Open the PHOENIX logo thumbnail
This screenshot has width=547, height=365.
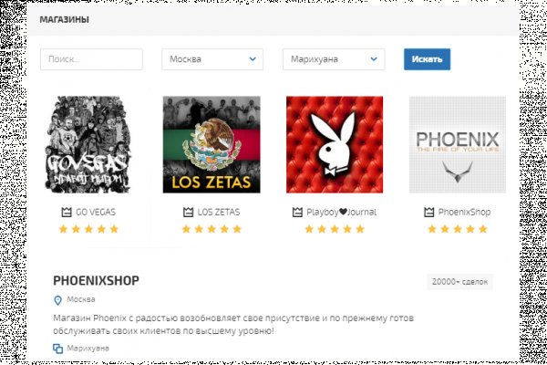tap(458, 144)
